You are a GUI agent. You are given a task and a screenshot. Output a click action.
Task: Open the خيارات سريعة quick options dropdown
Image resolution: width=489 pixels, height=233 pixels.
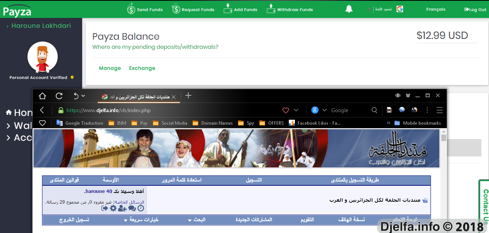click(x=141, y=220)
